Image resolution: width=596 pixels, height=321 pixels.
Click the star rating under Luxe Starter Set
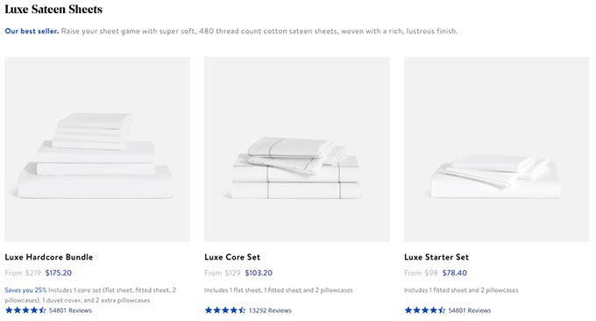425,310
